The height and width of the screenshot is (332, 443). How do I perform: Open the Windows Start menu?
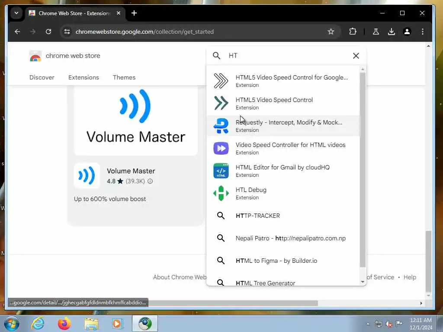[12, 323]
